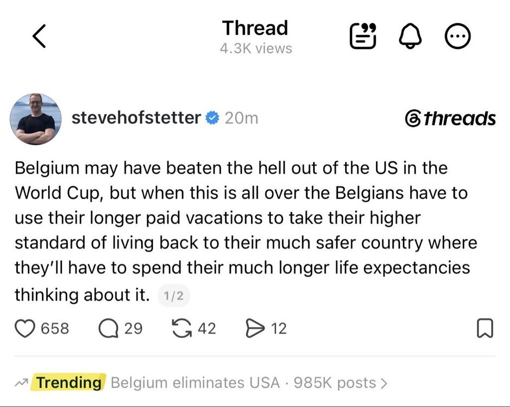Image resolution: width=510 pixels, height=407 pixels.
Task: Expand the 1/2 thread indicator
Action: click(x=173, y=296)
